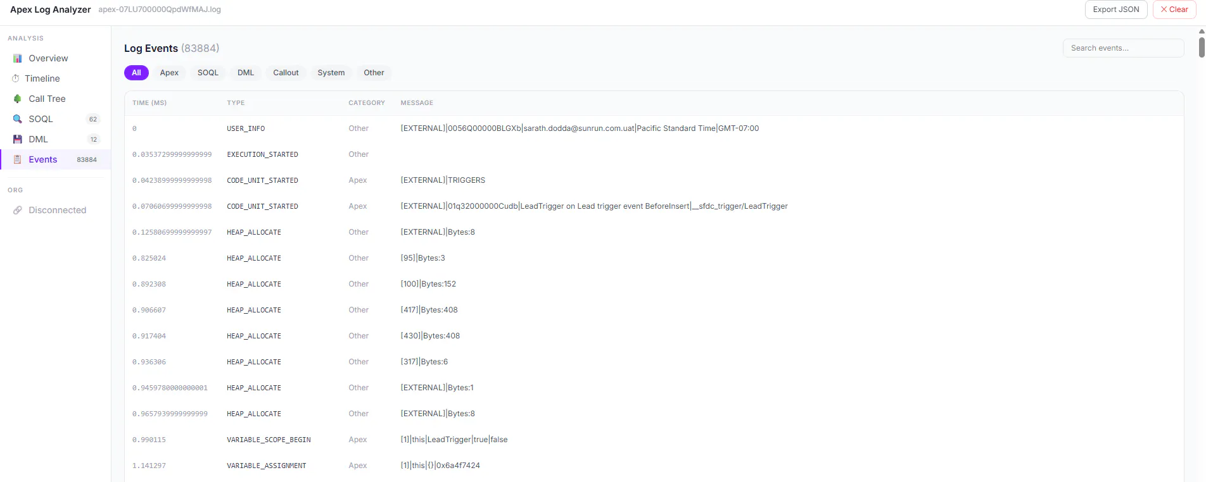Click the SOQL count badge 62

pos(93,119)
